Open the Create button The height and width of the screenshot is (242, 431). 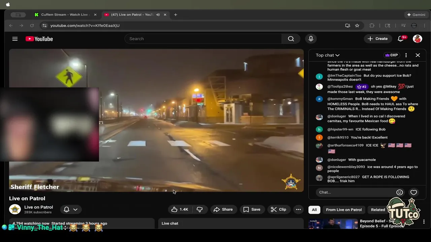tap(378, 39)
